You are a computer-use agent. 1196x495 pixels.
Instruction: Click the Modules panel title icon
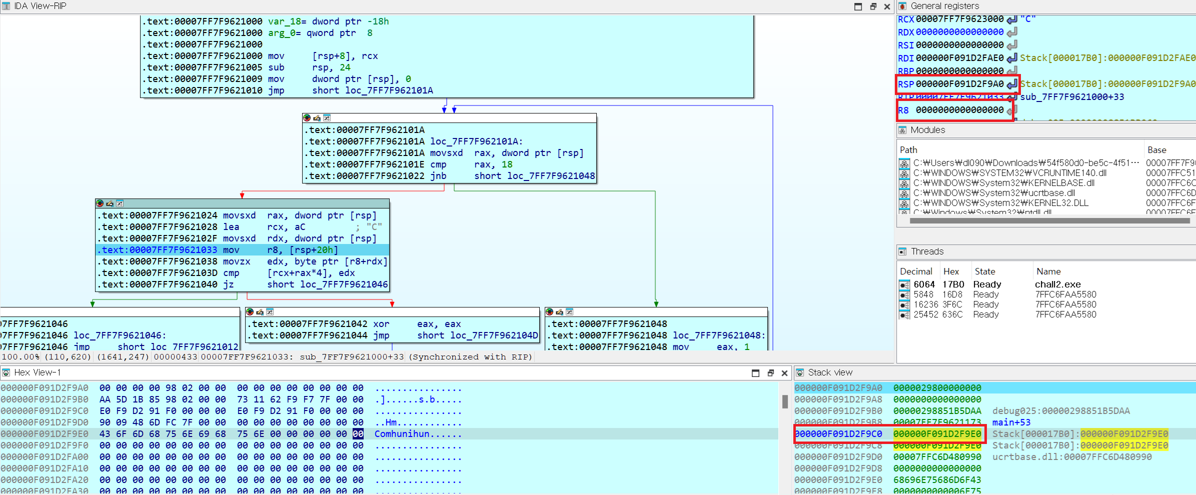[902, 130]
